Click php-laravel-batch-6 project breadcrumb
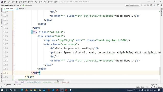Image resolution: width=163 pixels, height=92 pixels. click(8, 5)
